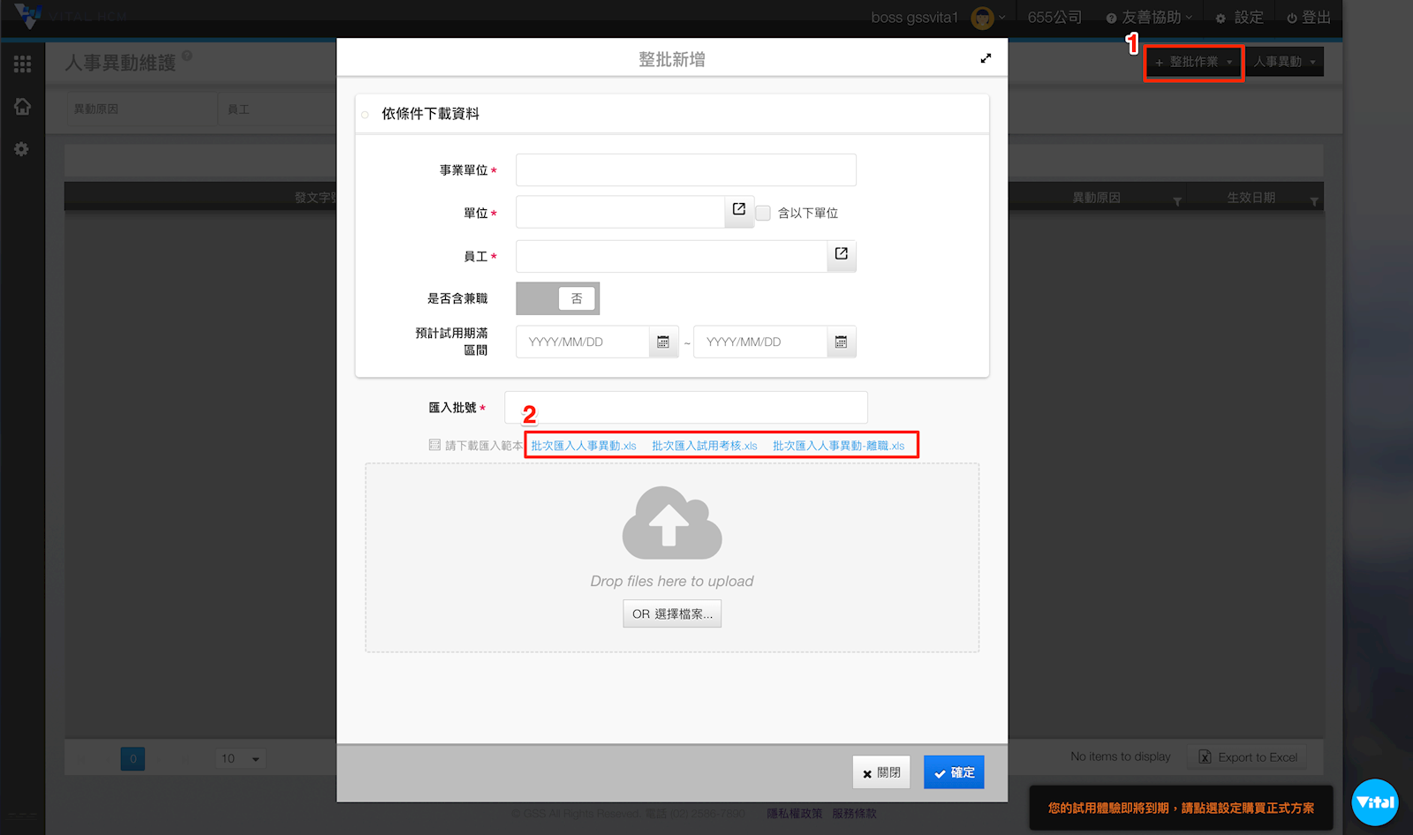Open the apps grid in sidebar

pyautogui.click(x=22, y=64)
